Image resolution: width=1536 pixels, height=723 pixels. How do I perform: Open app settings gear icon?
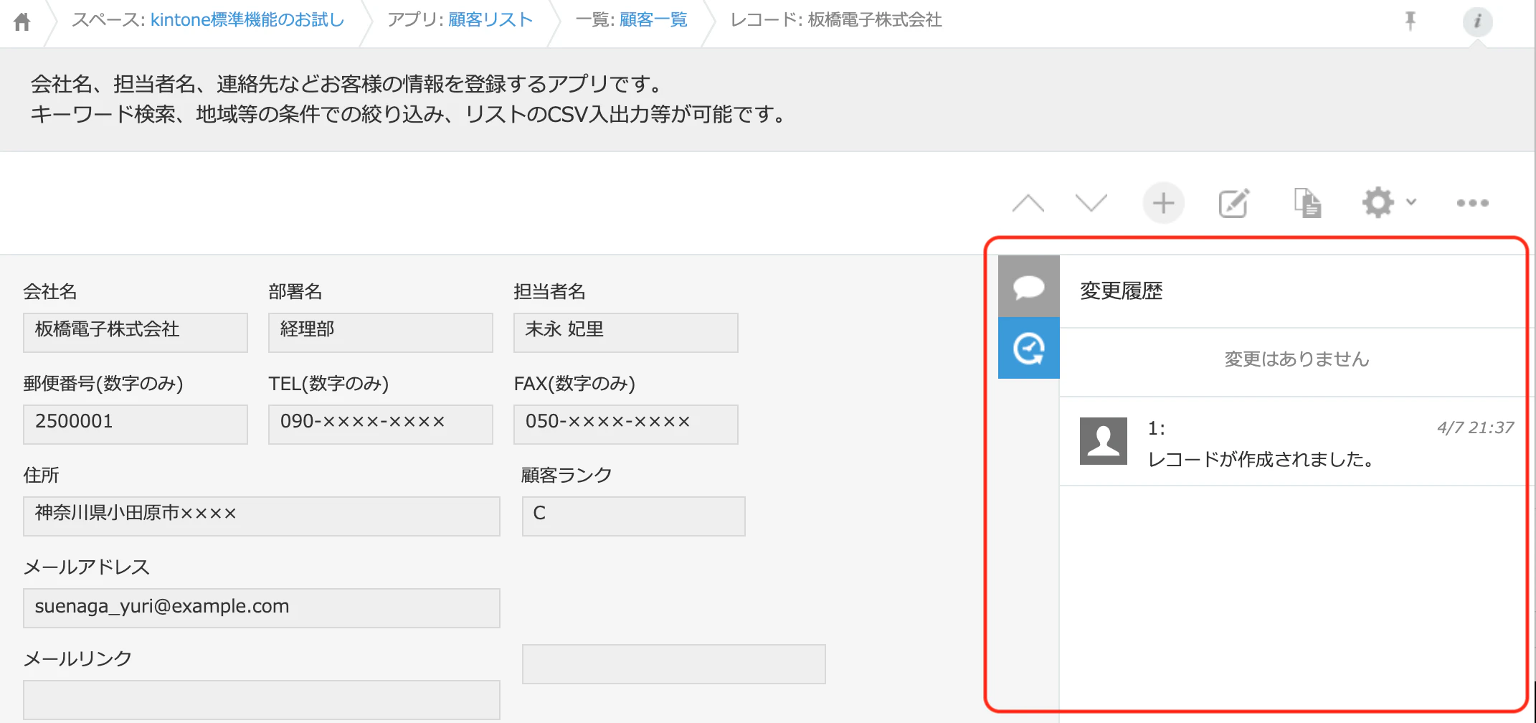(x=1378, y=202)
